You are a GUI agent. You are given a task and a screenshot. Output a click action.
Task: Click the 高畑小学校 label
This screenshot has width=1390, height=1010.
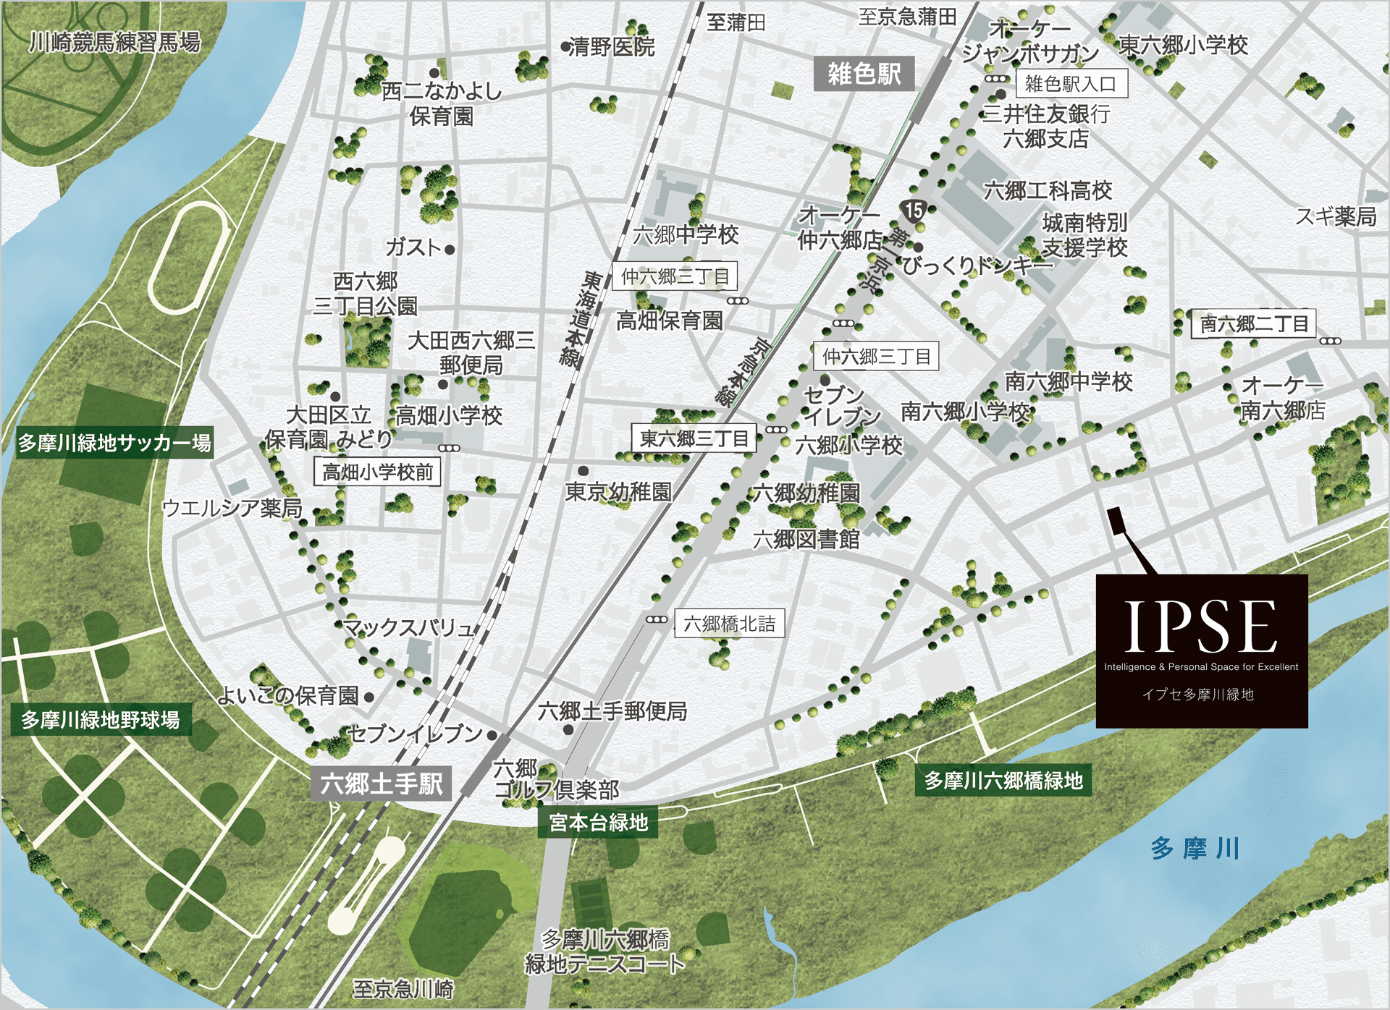point(449,415)
